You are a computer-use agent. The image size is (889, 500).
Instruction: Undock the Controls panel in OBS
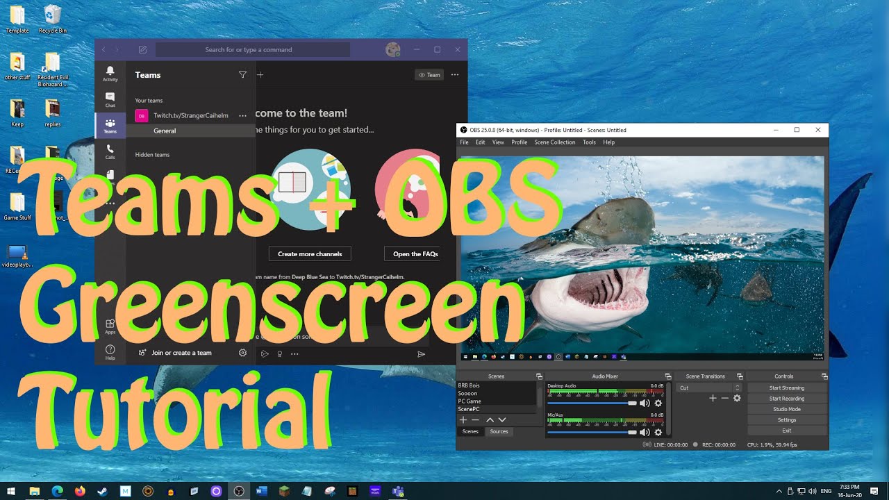click(x=824, y=376)
